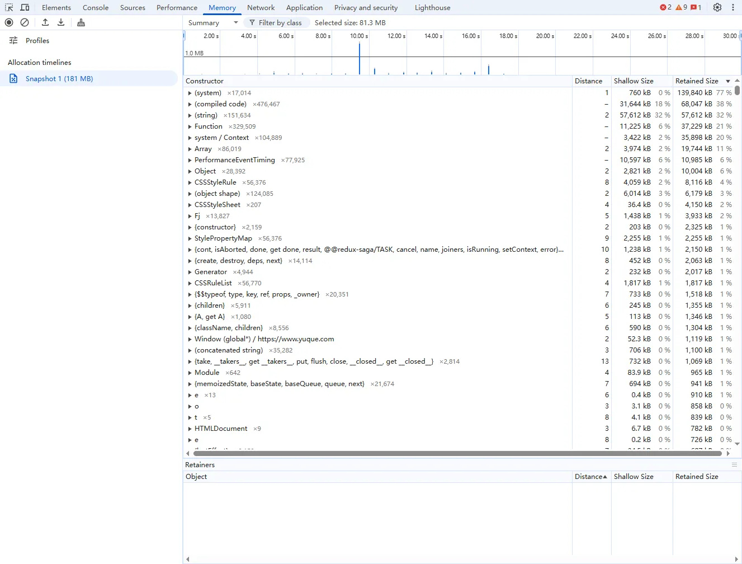
Task: Expand the (compiled code) row
Action: click(x=190, y=105)
